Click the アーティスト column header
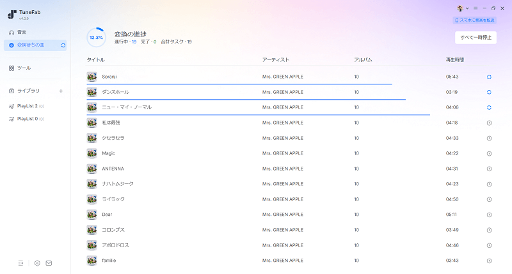Image resolution: width=512 pixels, height=274 pixels. click(x=276, y=59)
